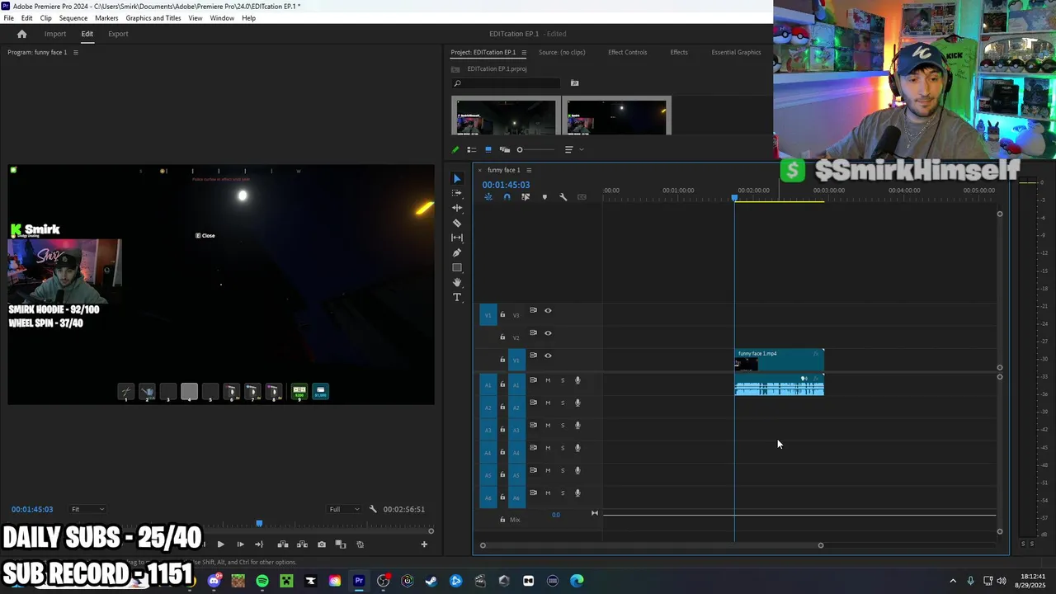
Task: Play the sequence in Program Monitor
Action: coord(220,544)
